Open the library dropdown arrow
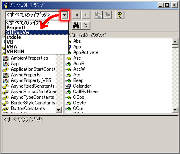 65,15
